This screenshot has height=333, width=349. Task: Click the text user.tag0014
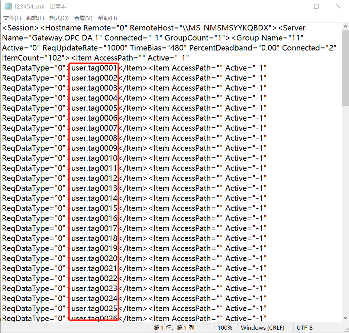click(x=94, y=198)
